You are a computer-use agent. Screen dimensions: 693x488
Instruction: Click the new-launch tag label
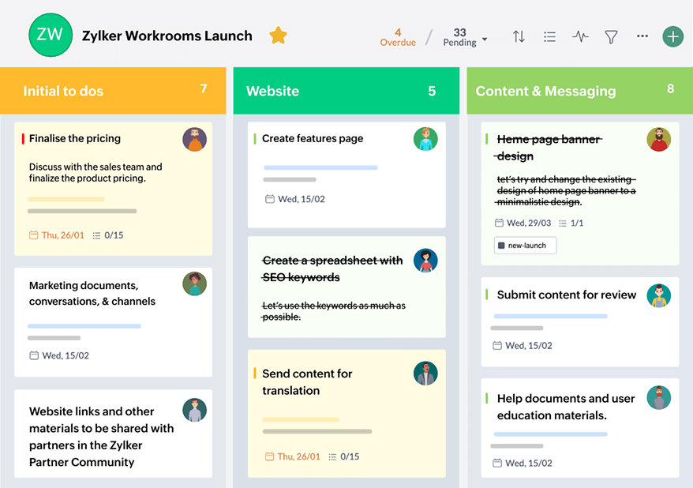(x=525, y=246)
